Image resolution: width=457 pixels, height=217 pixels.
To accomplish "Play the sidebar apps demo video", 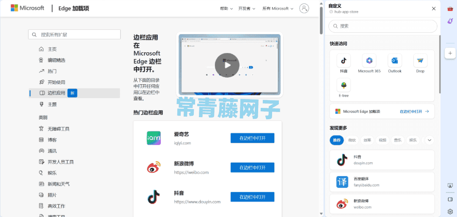I will 227,65.
